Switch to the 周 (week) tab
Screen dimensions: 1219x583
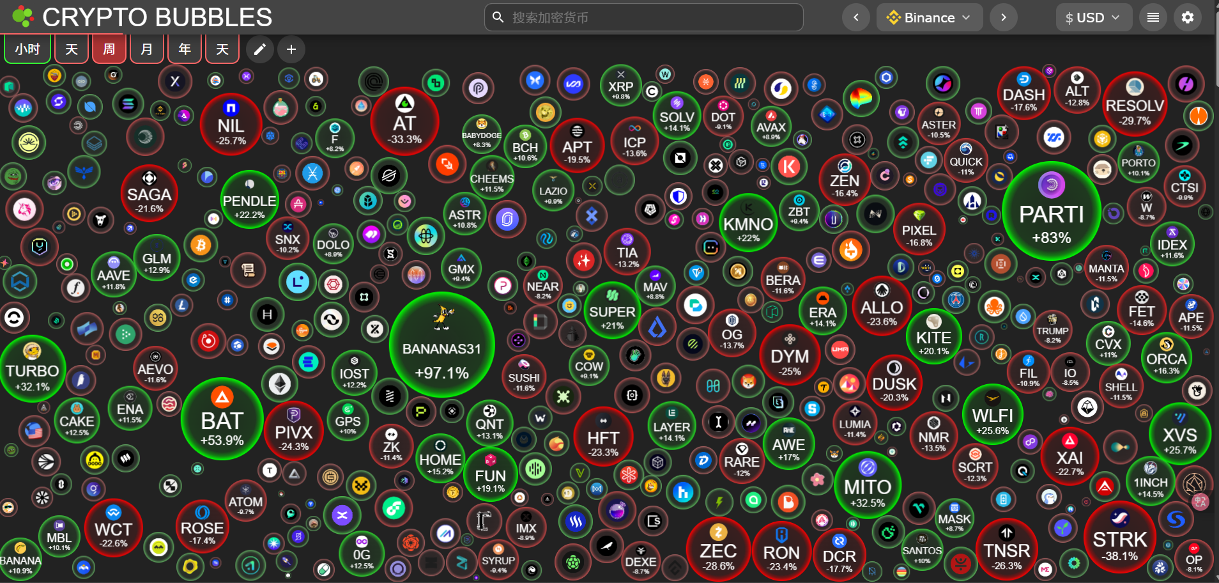tap(109, 49)
